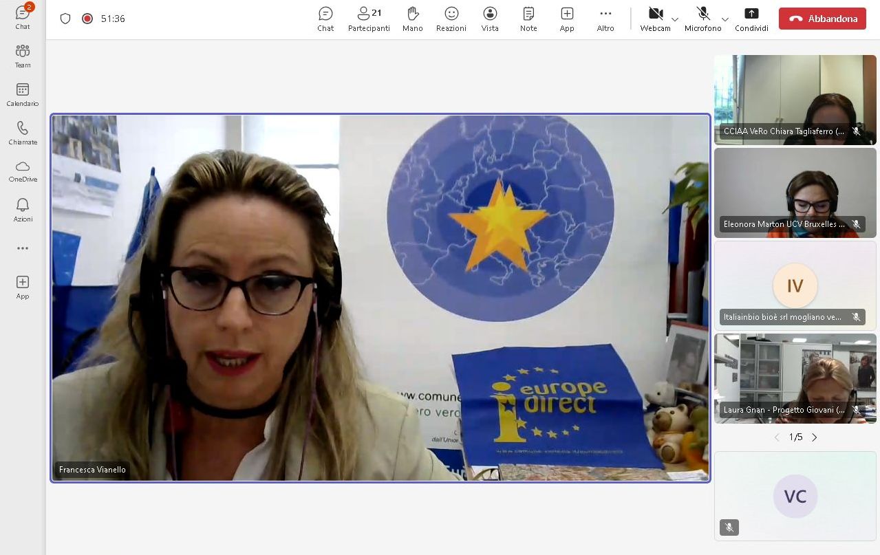Click muted mic icon on Chiara Tagliaferro

(x=857, y=131)
